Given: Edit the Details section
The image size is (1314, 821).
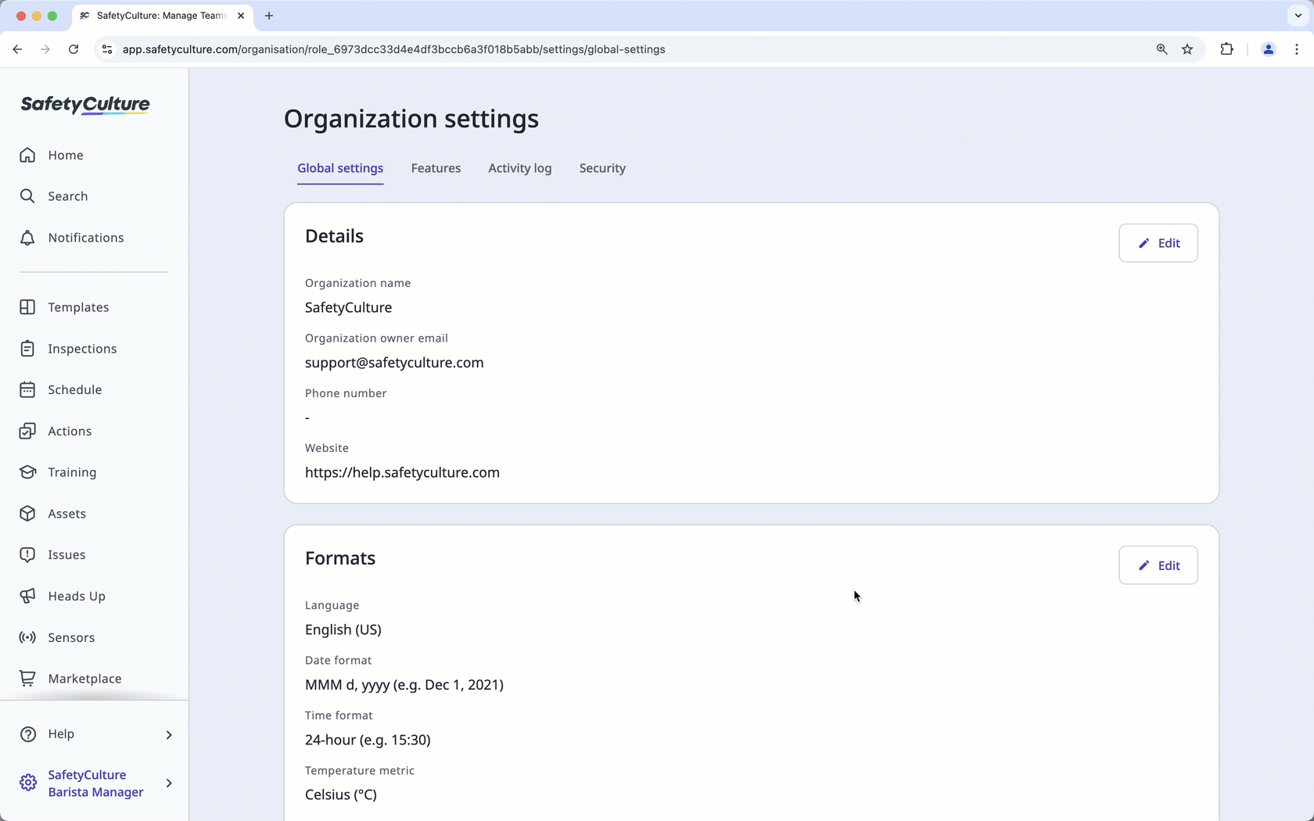Looking at the screenshot, I should [1158, 243].
